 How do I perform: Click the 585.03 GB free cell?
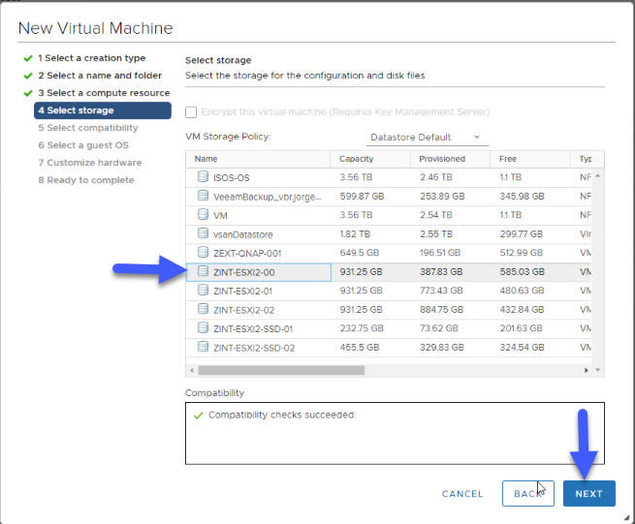tap(522, 272)
